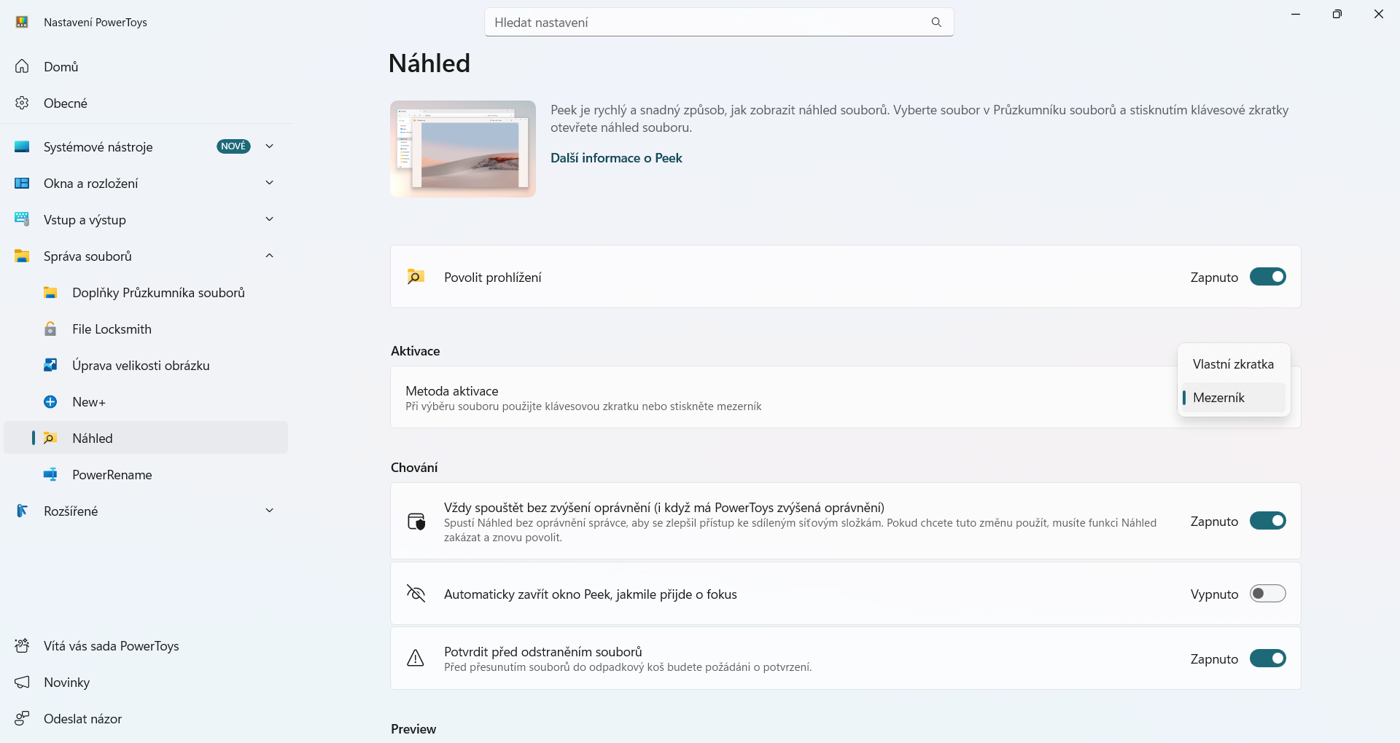Viewport: 1400px width, 743px height.
Task: Collapse the Správa souborů section
Action: tap(269, 256)
